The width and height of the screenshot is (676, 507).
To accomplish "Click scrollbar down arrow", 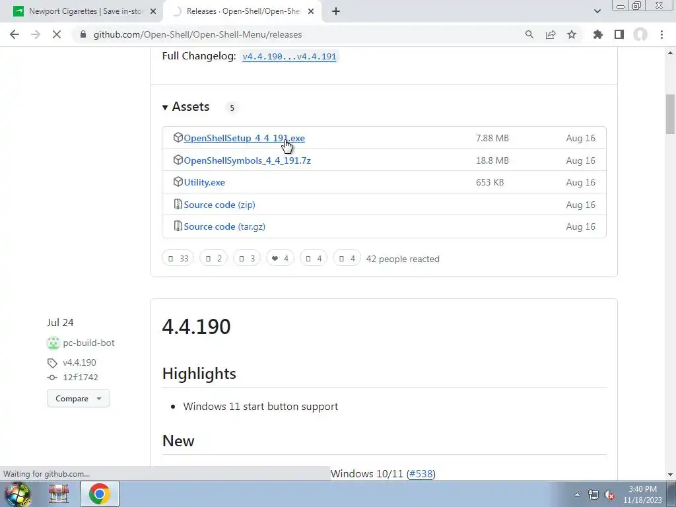I will tap(670, 475).
